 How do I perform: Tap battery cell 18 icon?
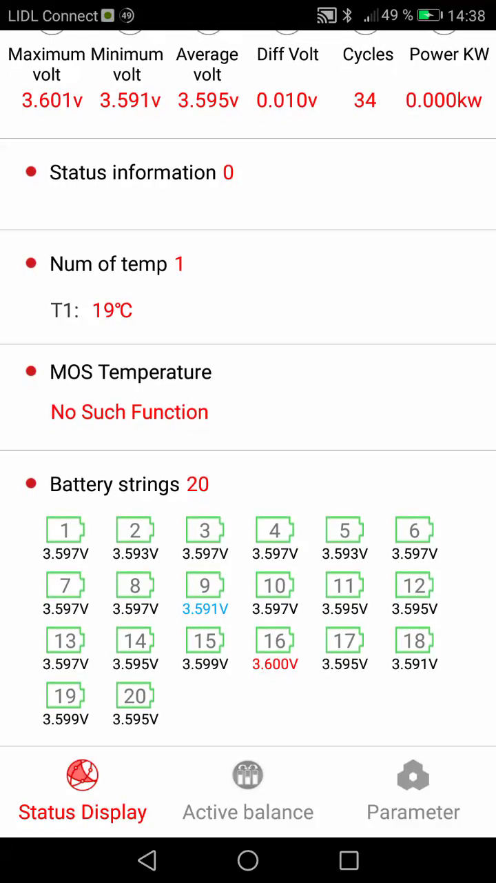(x=414, y=641)
